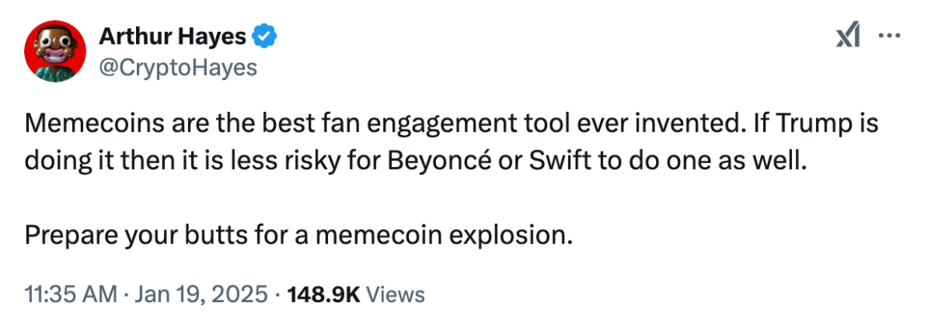Image resolution: width=928 pixels, height=334 pixels.
Task: Open Arthur Hayes profile avatar
Action: tap(56, 52)
